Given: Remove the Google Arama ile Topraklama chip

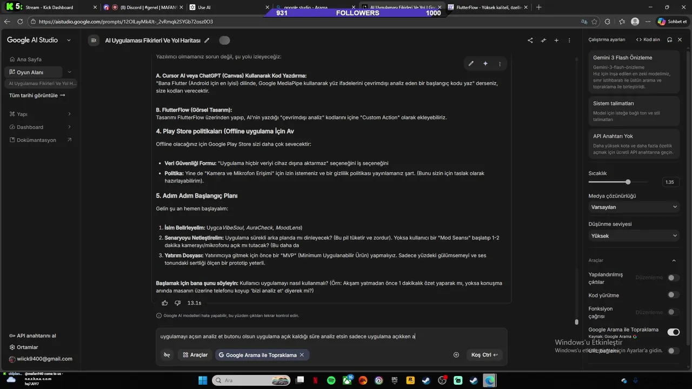Looking at the screenshot, I should [302, 355].
